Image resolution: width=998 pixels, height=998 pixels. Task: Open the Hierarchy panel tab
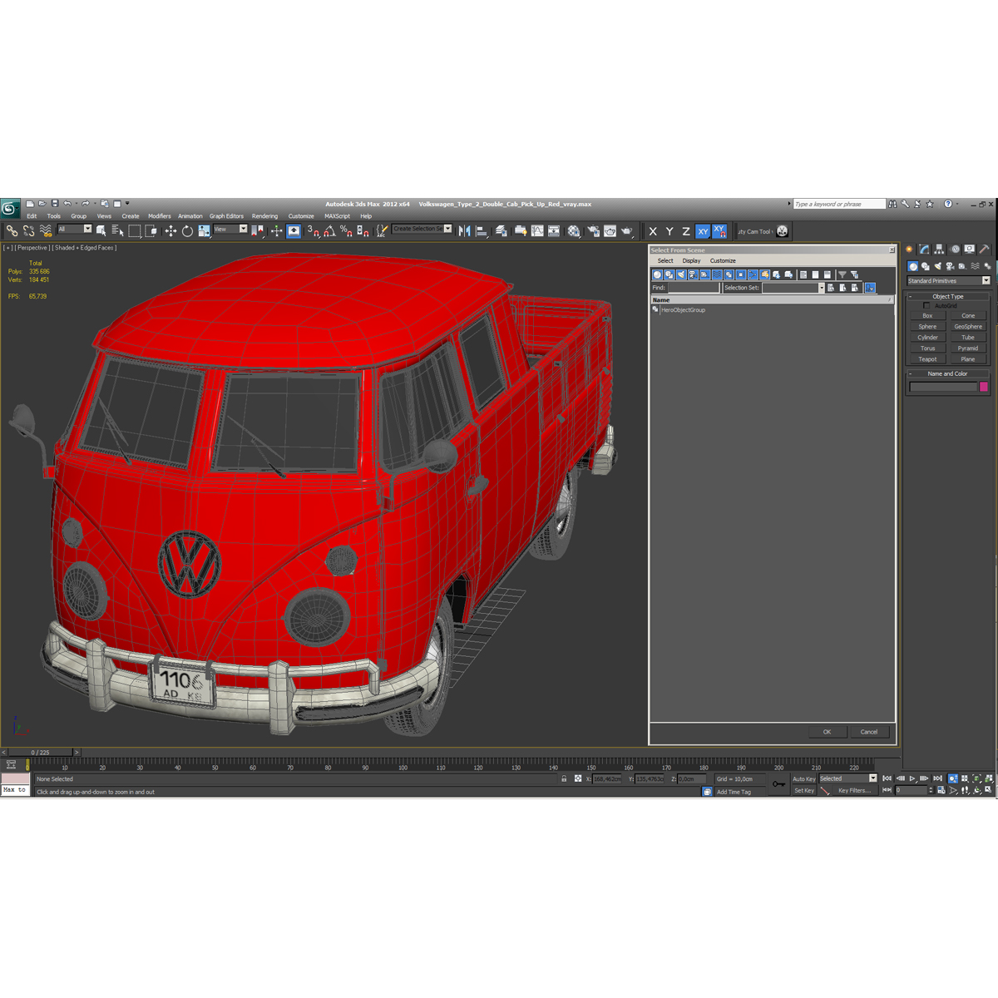[x=939, y=249]
